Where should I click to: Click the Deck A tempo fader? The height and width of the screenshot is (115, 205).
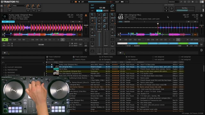point(86,26)
